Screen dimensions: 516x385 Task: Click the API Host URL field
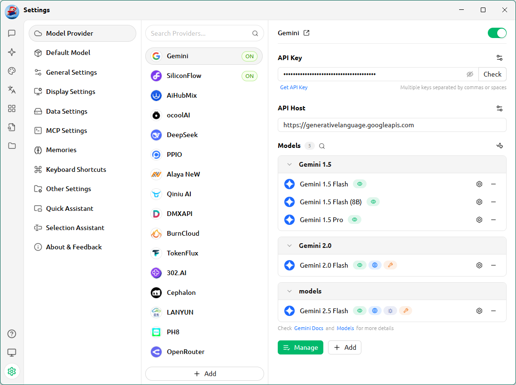(392, 125)
